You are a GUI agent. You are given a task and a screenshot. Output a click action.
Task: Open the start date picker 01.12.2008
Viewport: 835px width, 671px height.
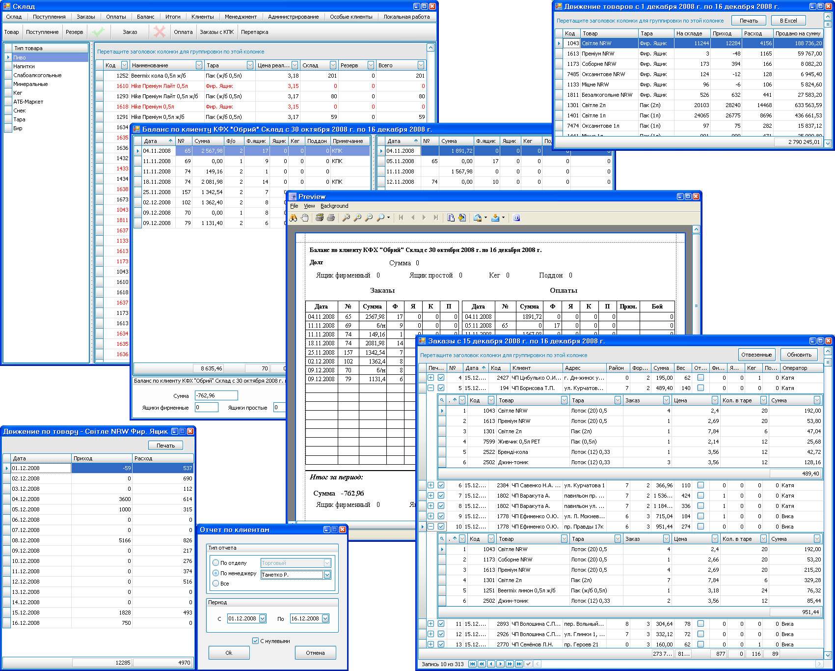[262, 618]
